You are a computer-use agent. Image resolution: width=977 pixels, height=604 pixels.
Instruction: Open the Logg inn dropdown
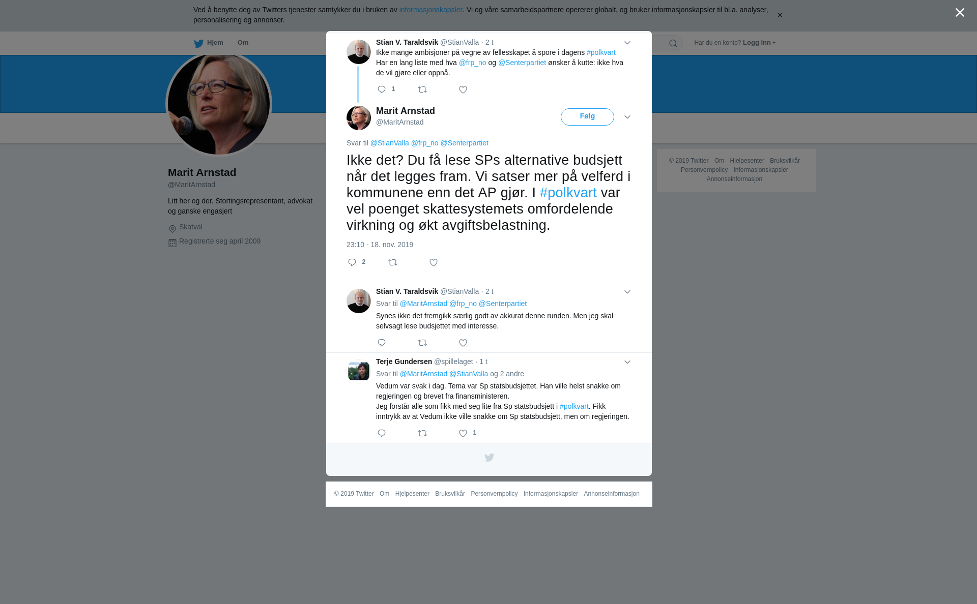759,43
